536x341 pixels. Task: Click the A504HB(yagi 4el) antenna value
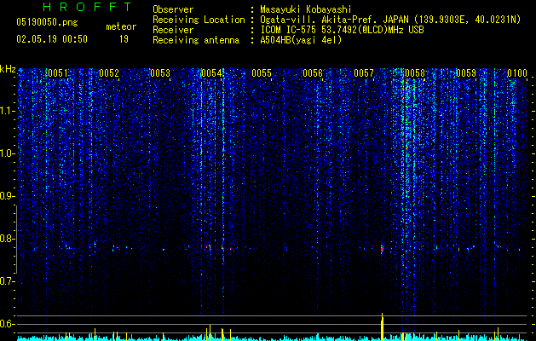click(301, 40)
